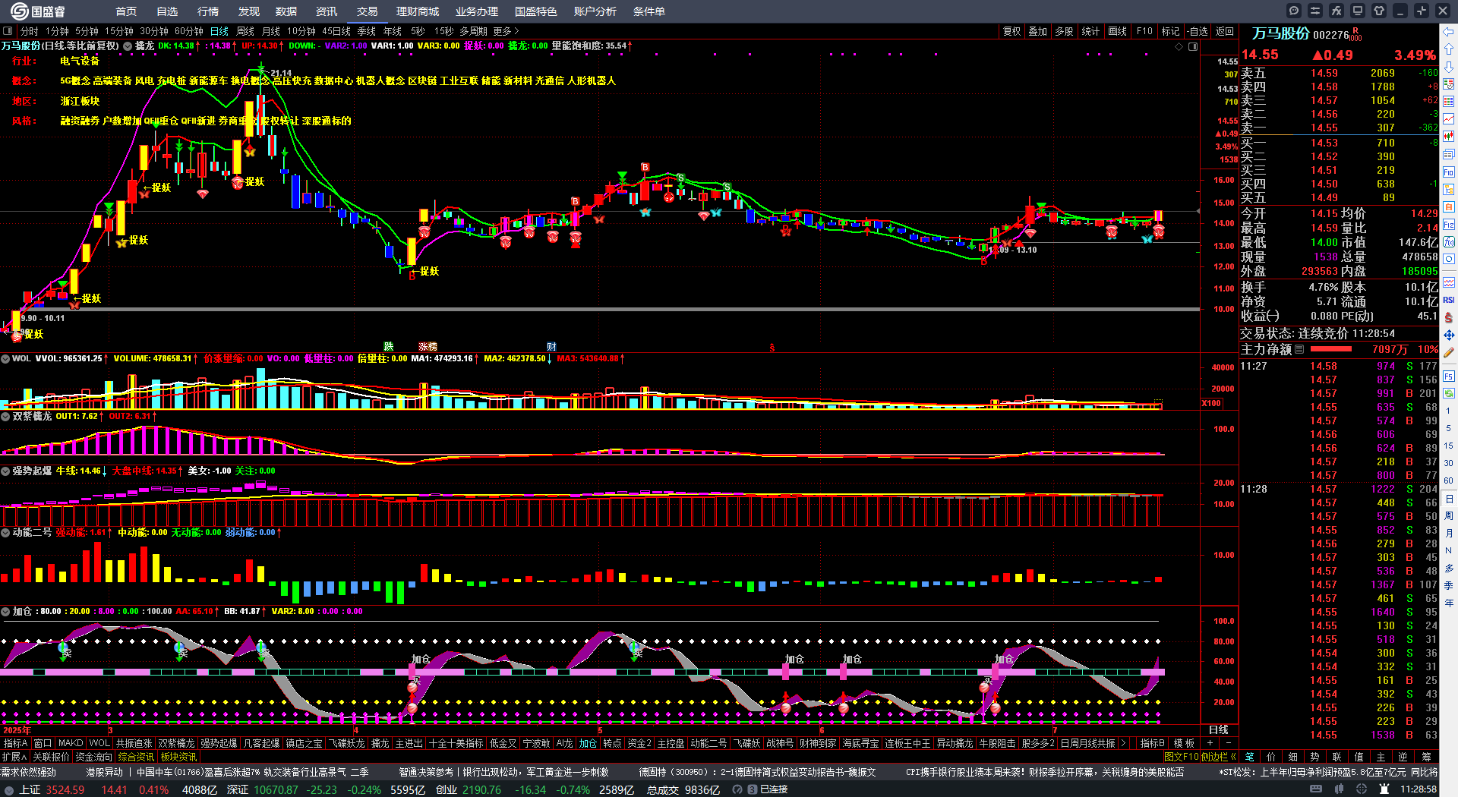Select the 周 period in right sidebar
Screen dimensions: 1458x797
point(1449,516)
